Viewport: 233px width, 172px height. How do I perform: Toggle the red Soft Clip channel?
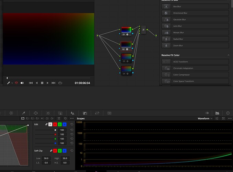point(55,151)
